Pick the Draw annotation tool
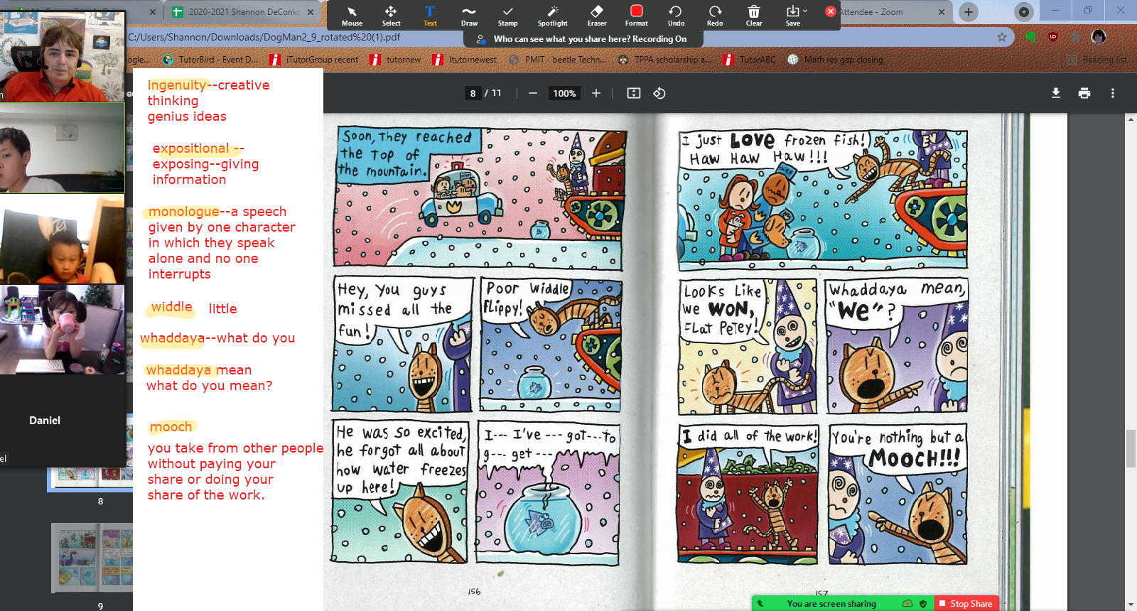This screenshot has height=611, width=1137. click(469, 16)
